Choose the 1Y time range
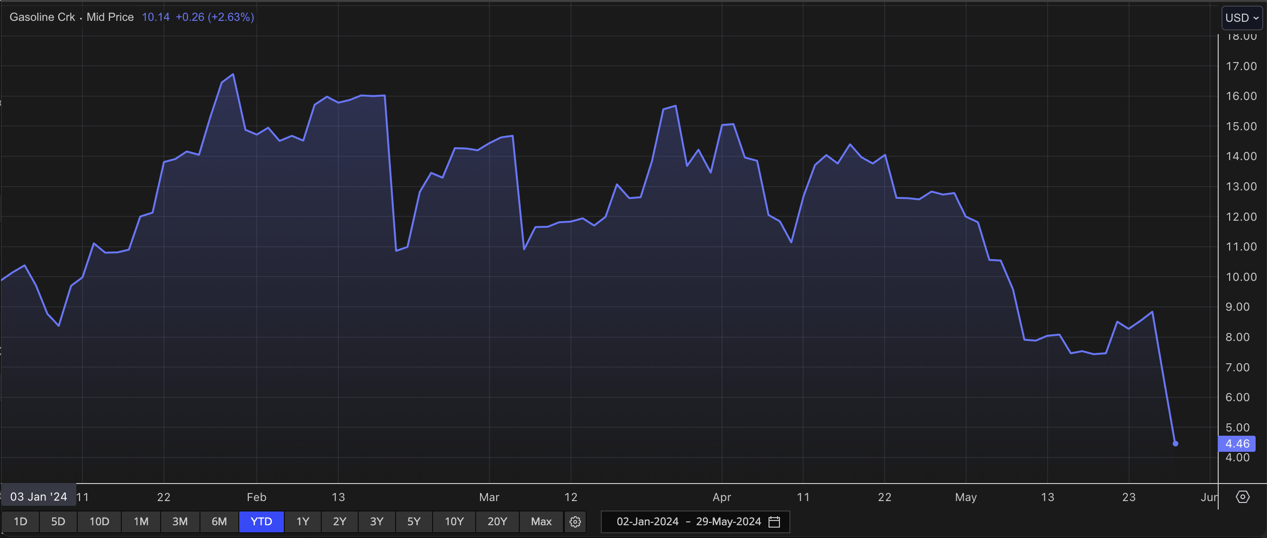The width and height of the screenshot is (1267, 538). pyautogui.click(x=302, y=522)
